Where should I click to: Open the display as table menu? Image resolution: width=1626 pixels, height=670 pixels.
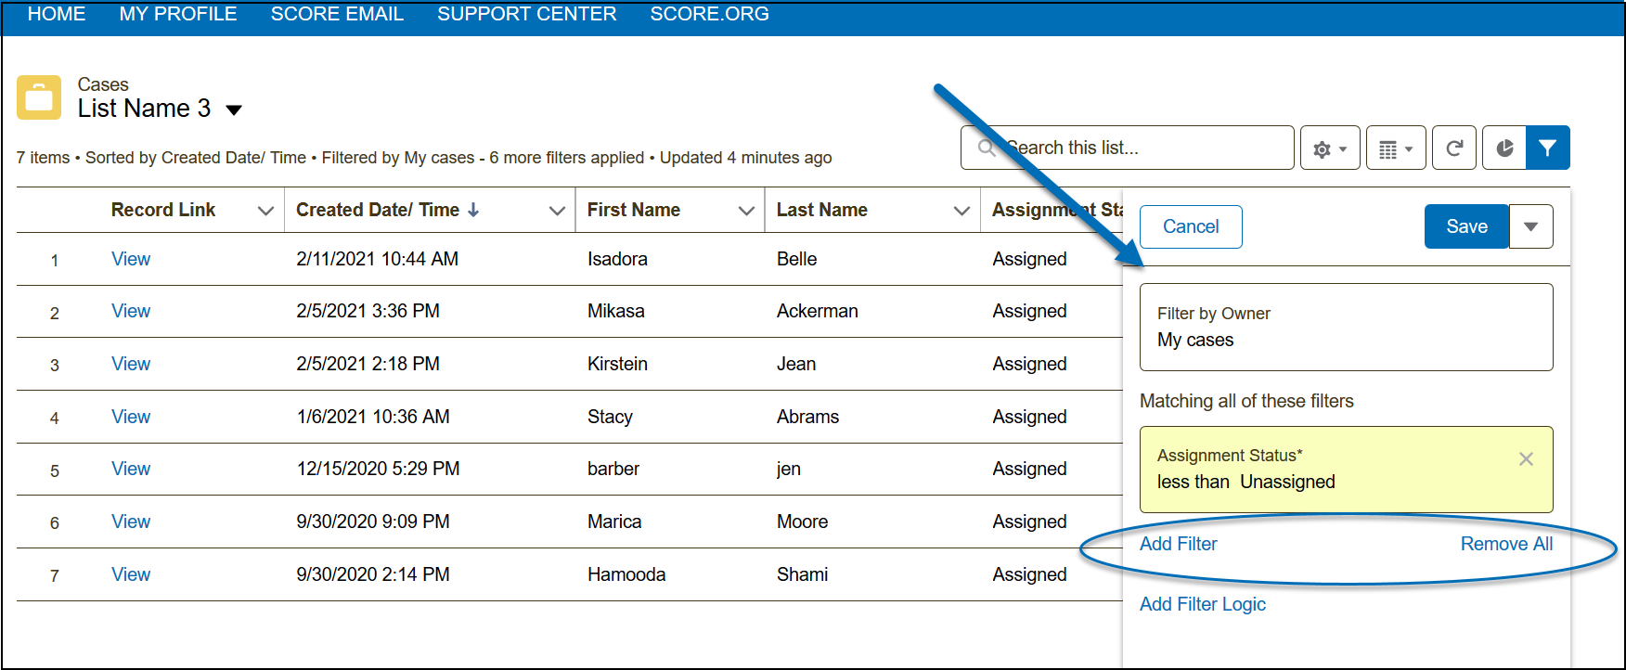coord(1395,148)
